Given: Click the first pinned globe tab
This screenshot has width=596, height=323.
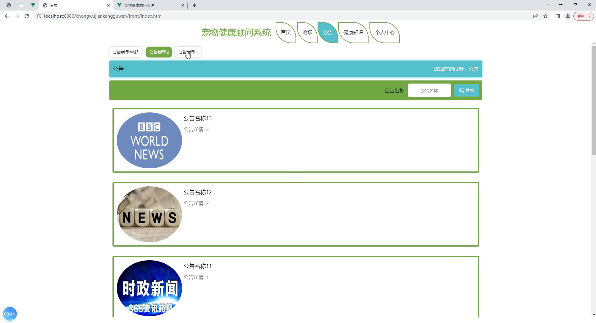Looking at the screenshot, I should coord(9,5).
